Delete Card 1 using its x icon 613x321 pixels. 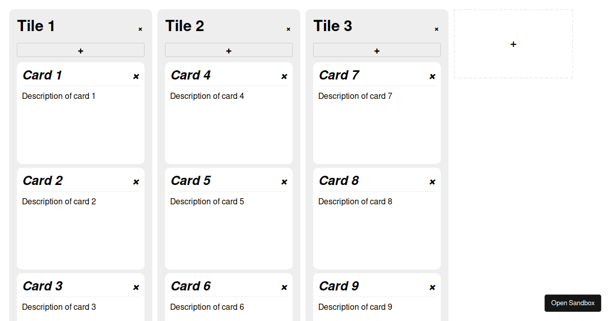(136, 76)
